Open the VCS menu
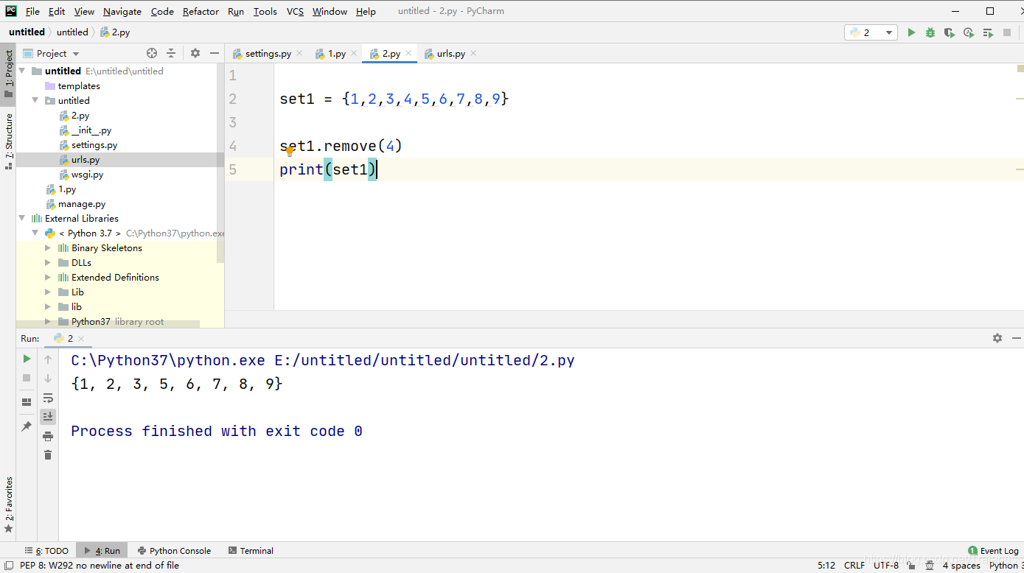The image size is (1024, 573). (295, 11)
